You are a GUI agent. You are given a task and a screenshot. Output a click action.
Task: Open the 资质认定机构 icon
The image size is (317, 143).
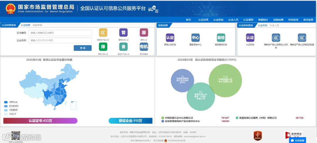pos(170,38)
